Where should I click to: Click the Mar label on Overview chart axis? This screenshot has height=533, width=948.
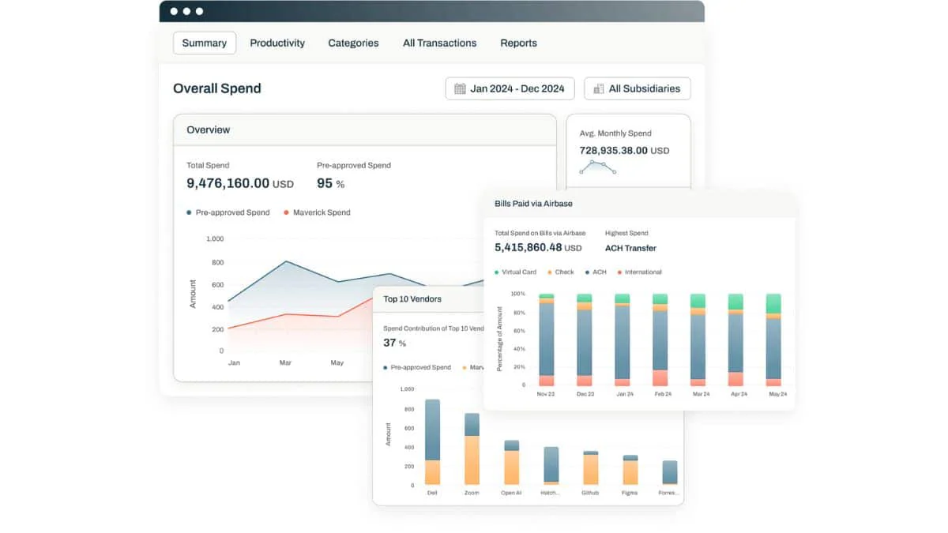tap(285, 363)
